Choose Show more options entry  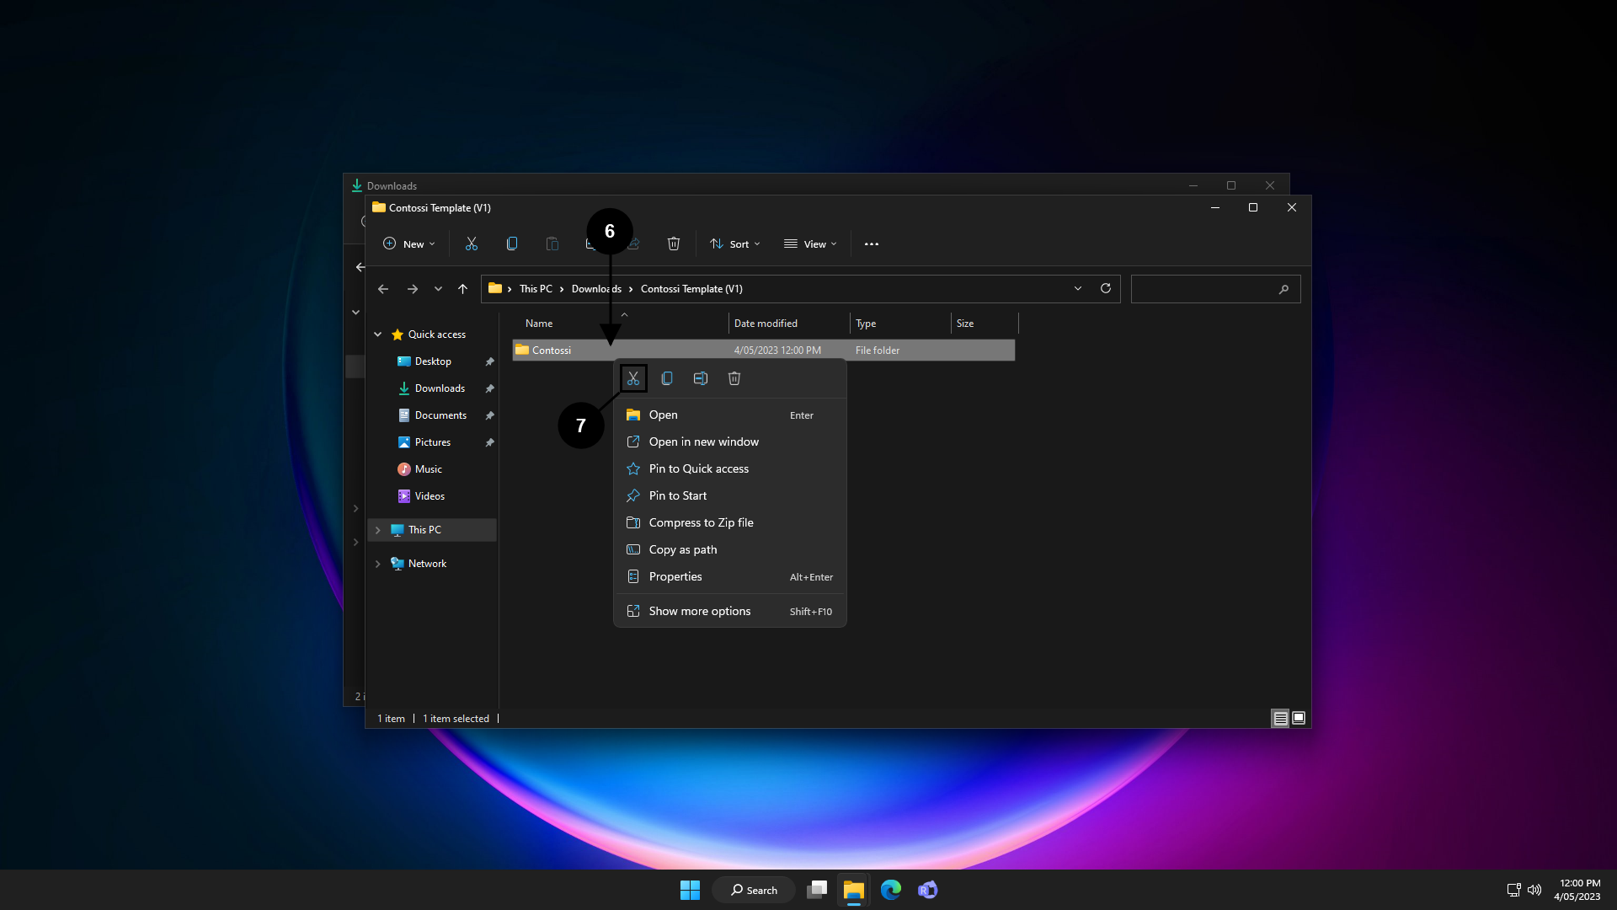pyautogui.click(x=699, y=611)
